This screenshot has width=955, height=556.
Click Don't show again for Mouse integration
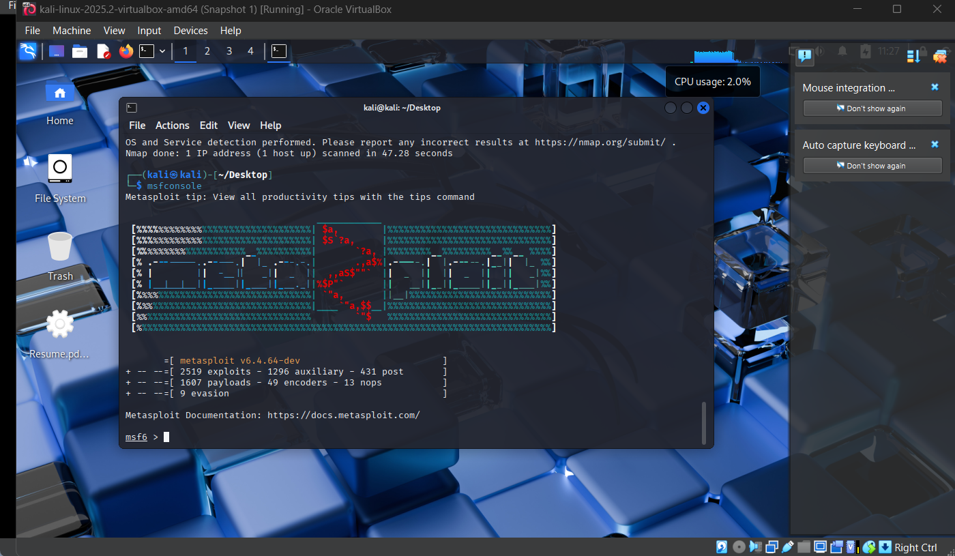click(872, 108)
